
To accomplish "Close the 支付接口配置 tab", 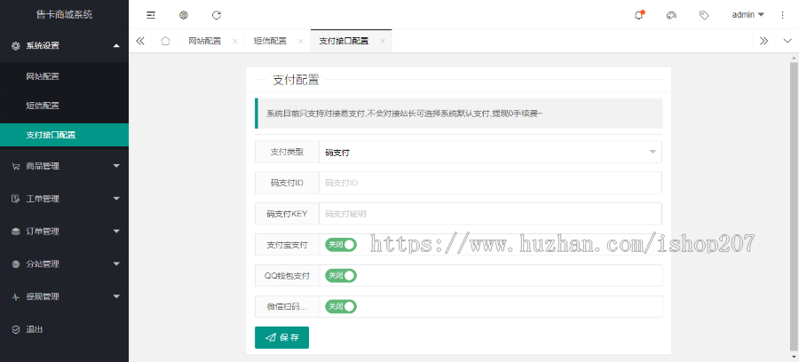I will tap(382, 41).
